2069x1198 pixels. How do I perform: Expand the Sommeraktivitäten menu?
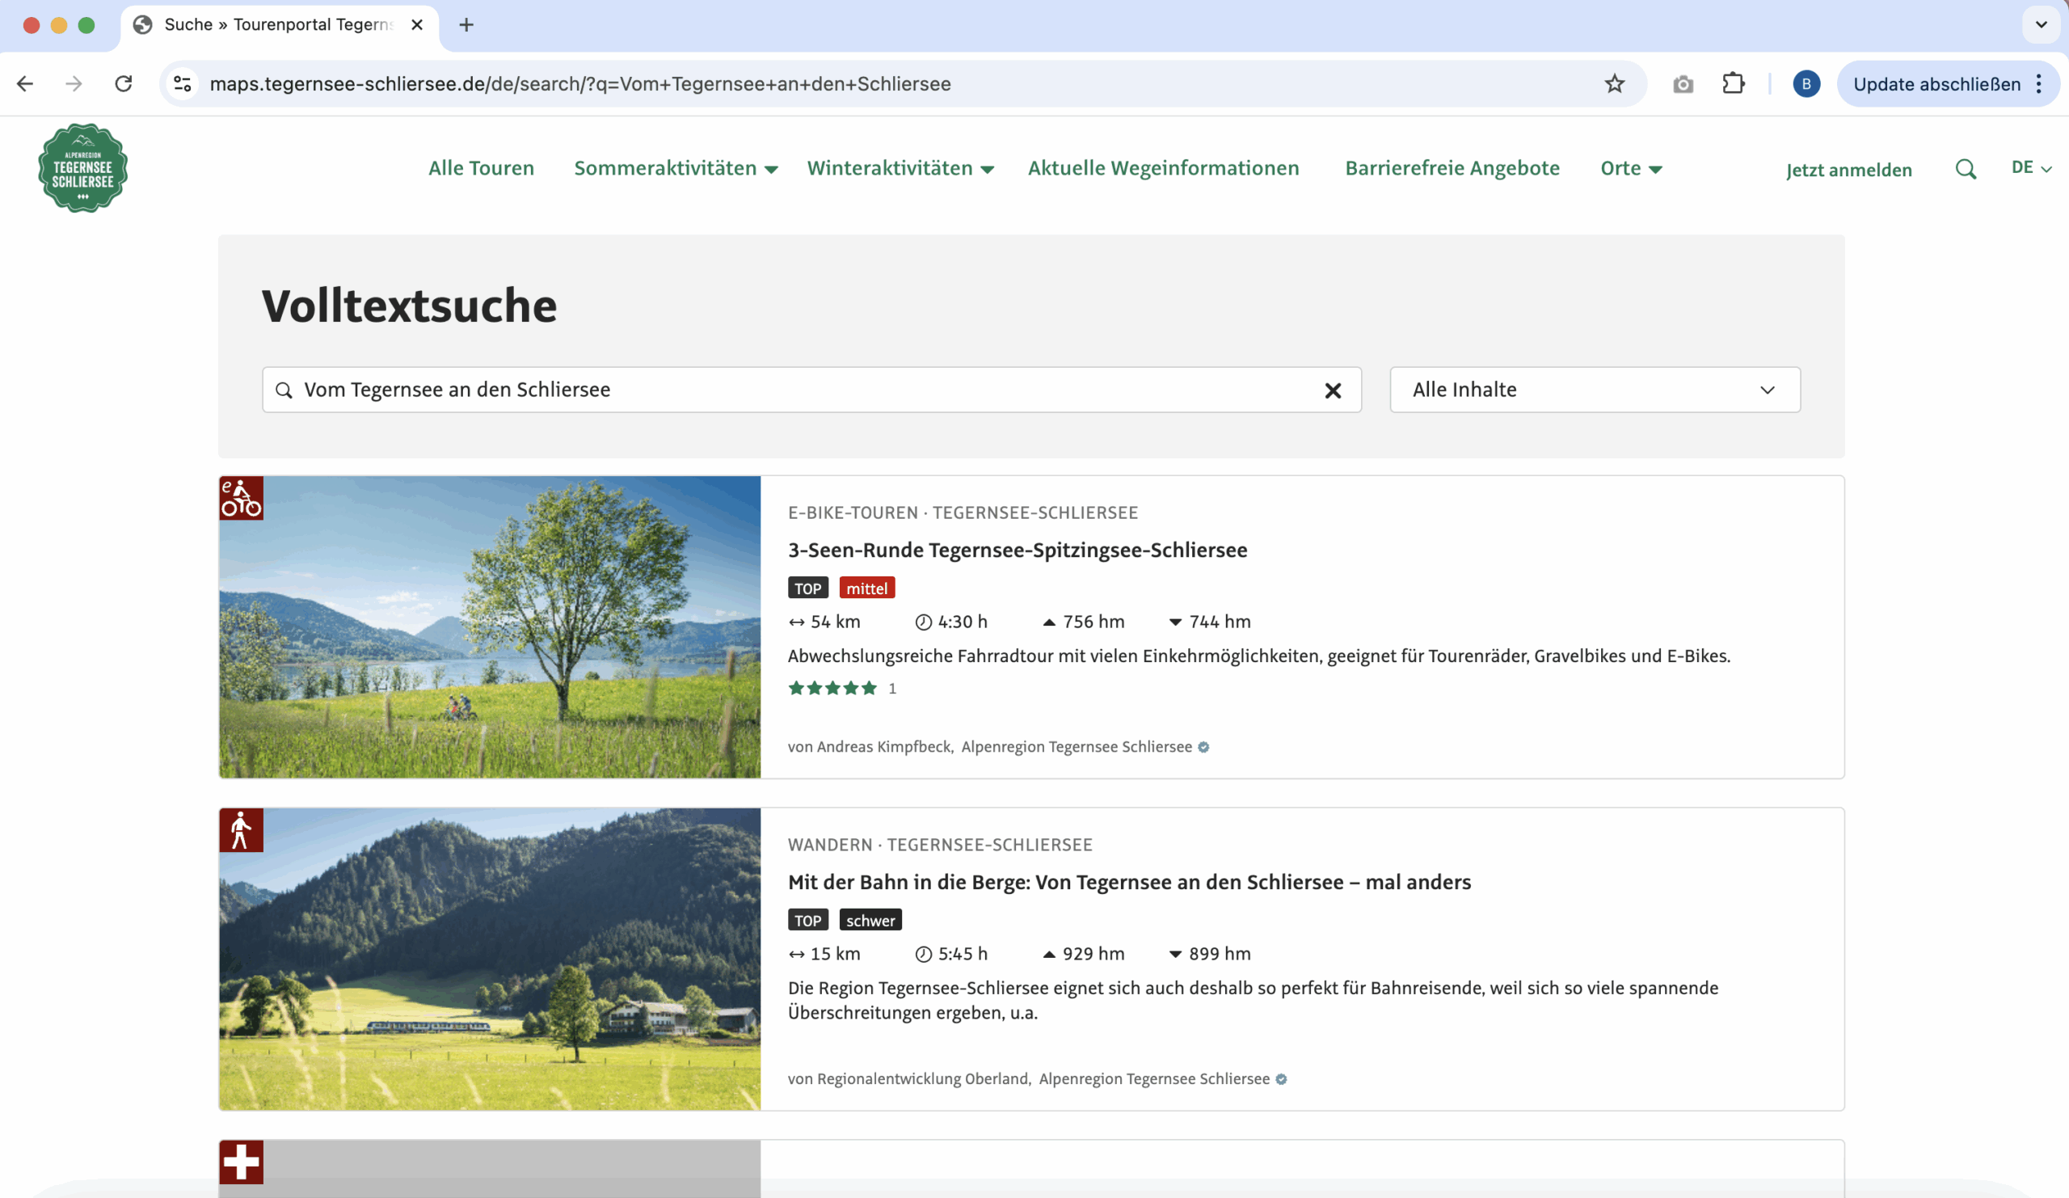tap(676, 168)
